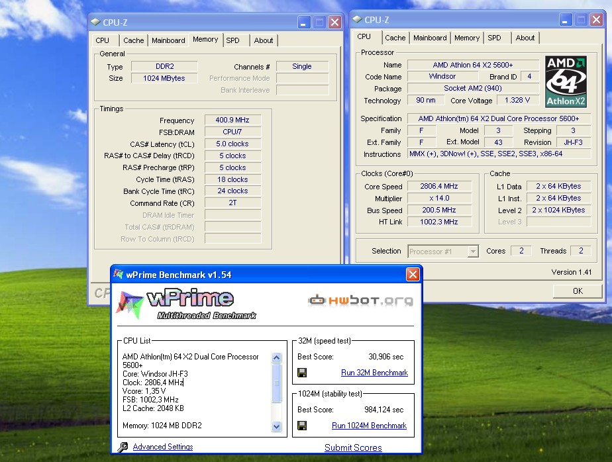
Task: Open Mainboard tab in left CPU-Z window
Action: coord(168,40)
